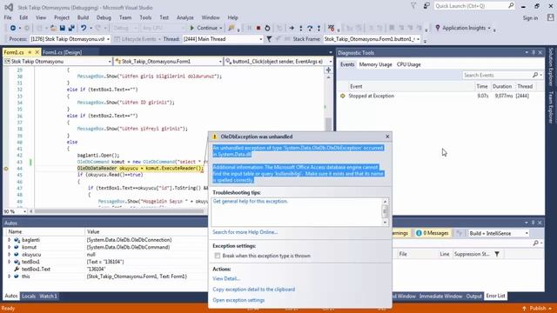Expand the baglanti variable in Autos
The height and width of the screenshot is (313, 557).
10,240
